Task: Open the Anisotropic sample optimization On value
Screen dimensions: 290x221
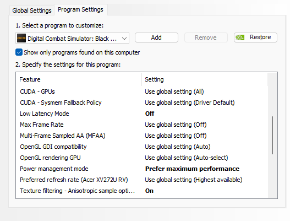Action: (x=149, y=191)
